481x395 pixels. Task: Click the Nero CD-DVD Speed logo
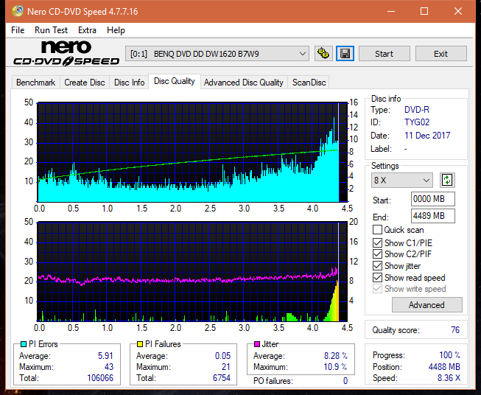pos(66,53)
